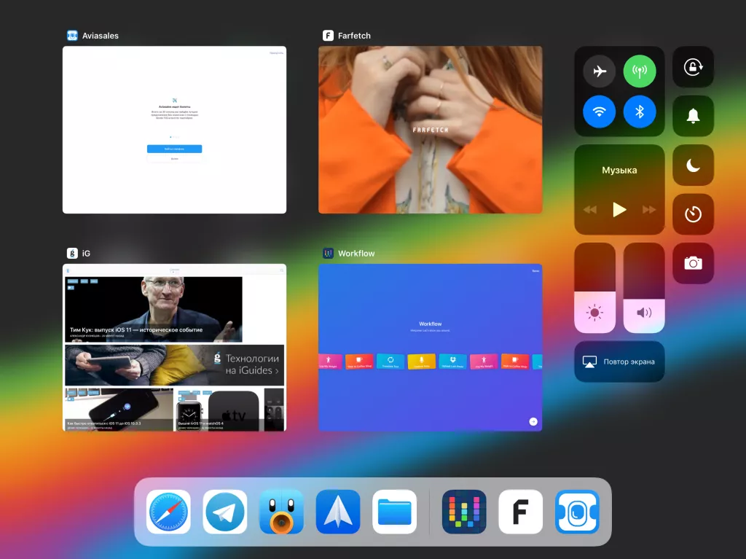
Task: Open the Spark mail app from the dock
Action: click(x=337, y=511)
